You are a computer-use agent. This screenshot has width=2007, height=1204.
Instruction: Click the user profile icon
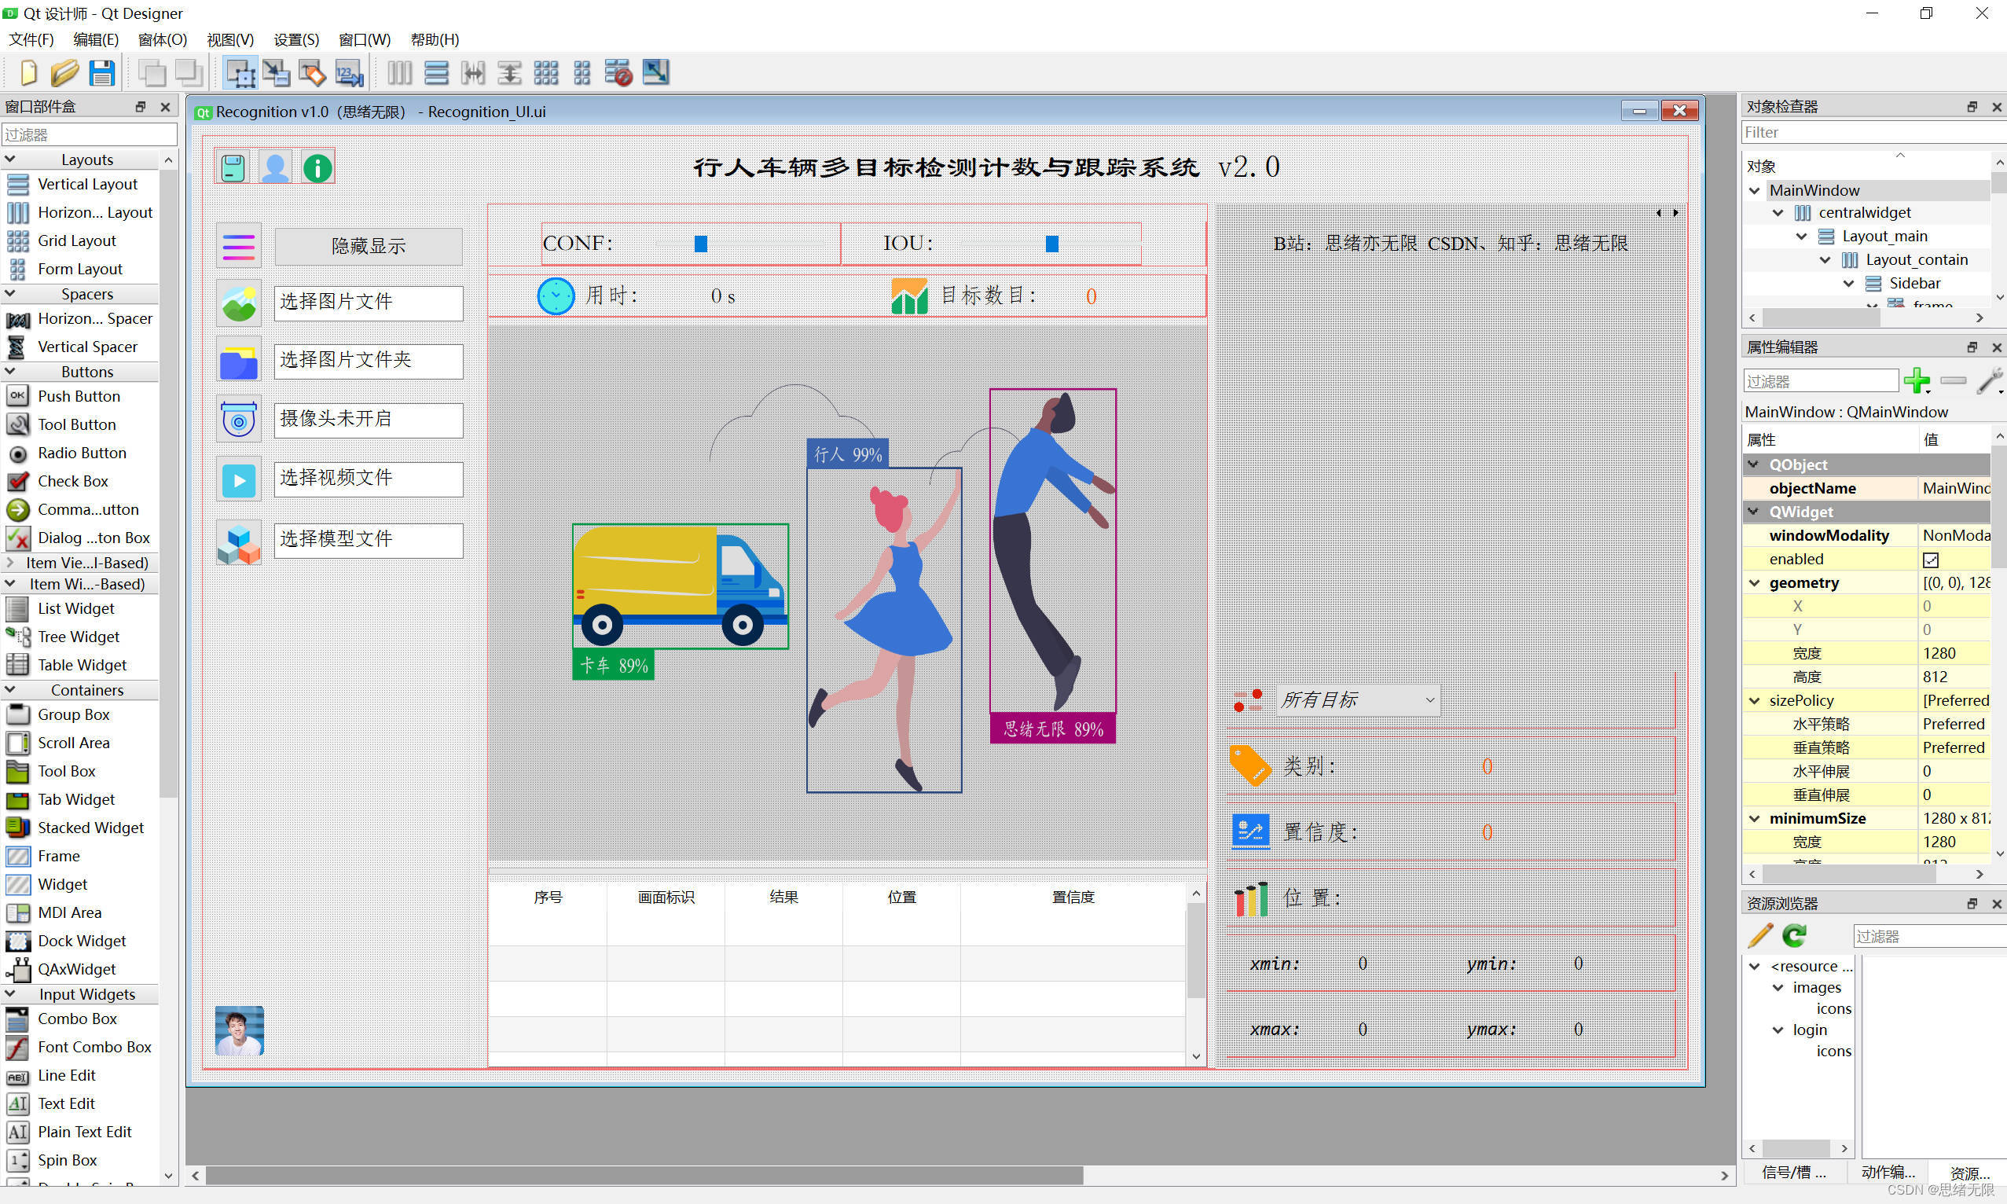[x=278, y=167]
